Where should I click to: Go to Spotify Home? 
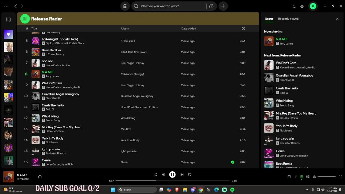125,6
